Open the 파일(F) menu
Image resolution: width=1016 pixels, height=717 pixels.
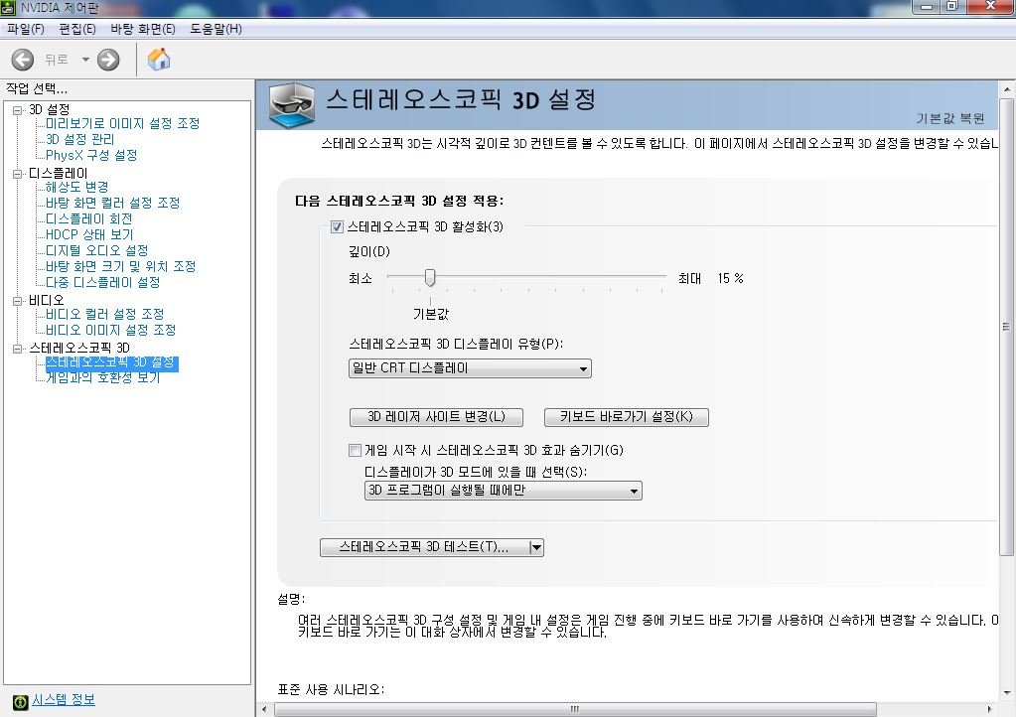pos(26,29)
